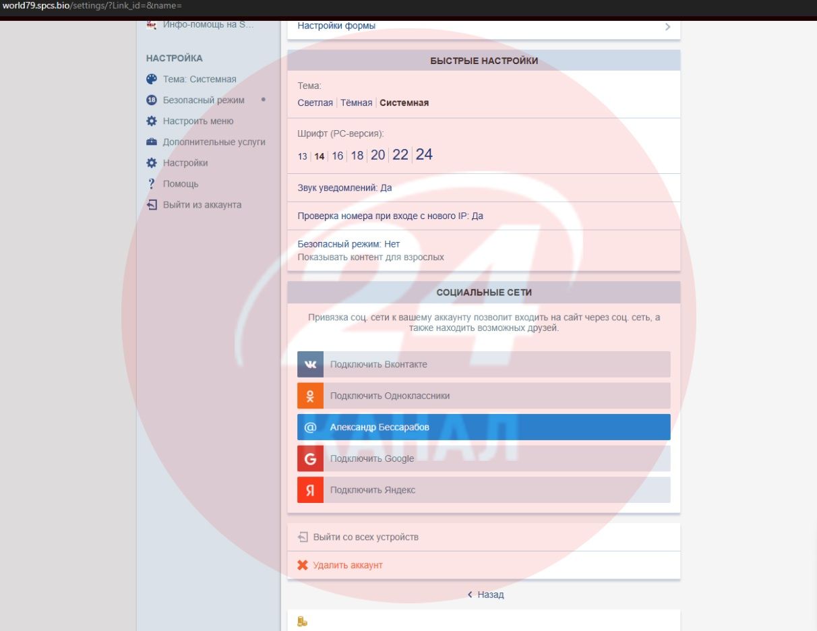Click Выйти со всех устройств link
Viewport: 817px width, 631px height.
coord(365,537)
